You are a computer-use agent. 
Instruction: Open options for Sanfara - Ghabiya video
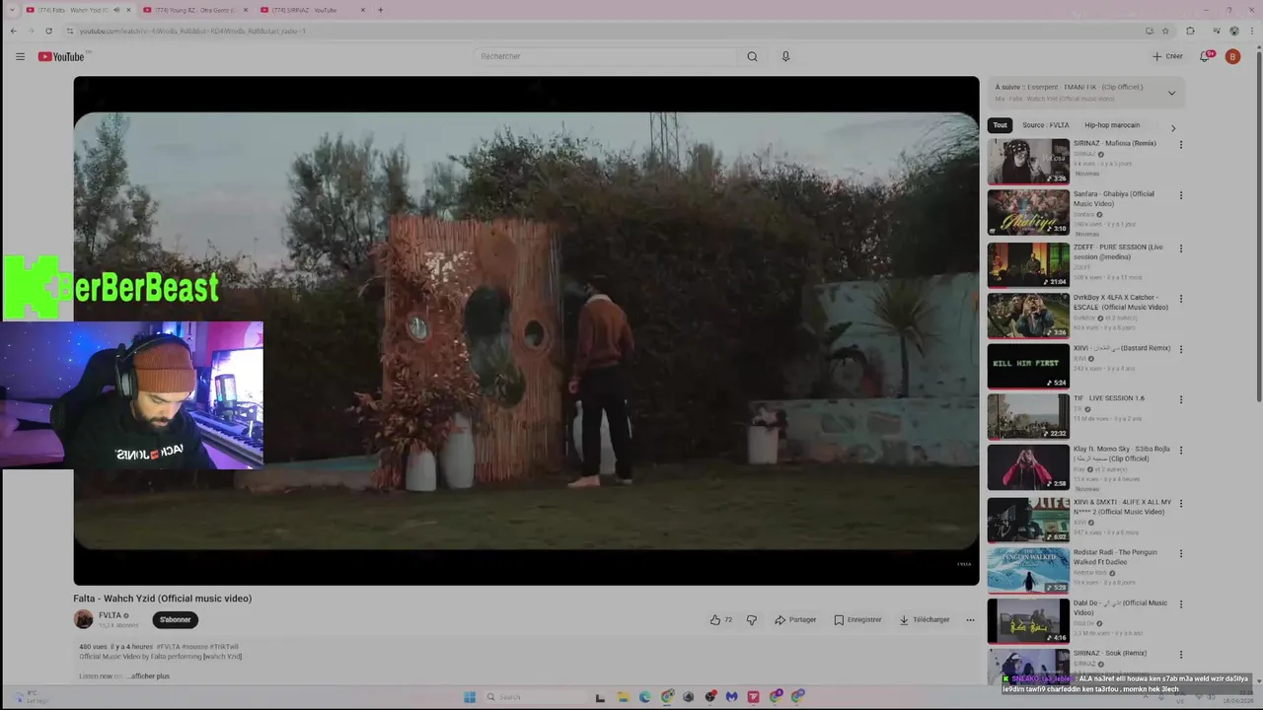pyautogui.click(x=1180, y=195)
